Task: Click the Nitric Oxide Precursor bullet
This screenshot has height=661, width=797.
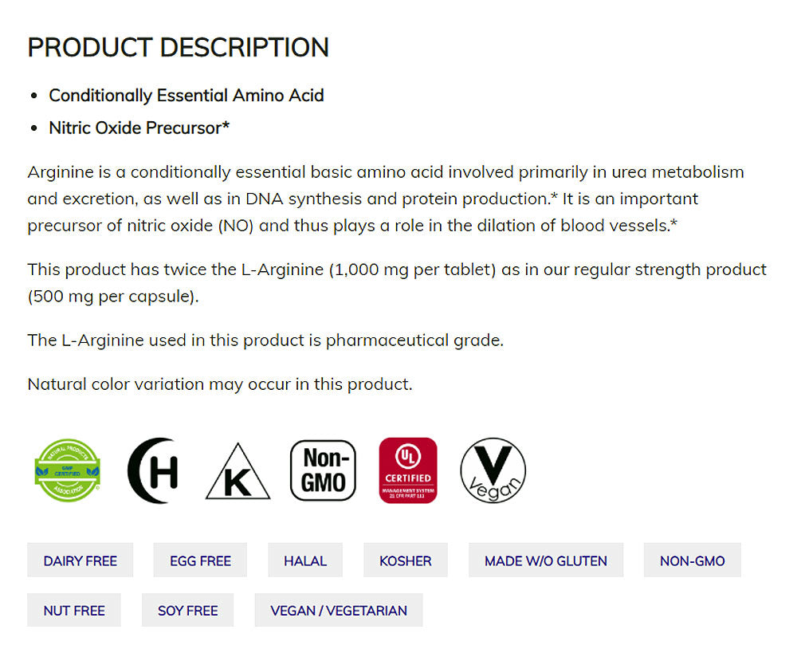Action: click(x=139, y=128)
